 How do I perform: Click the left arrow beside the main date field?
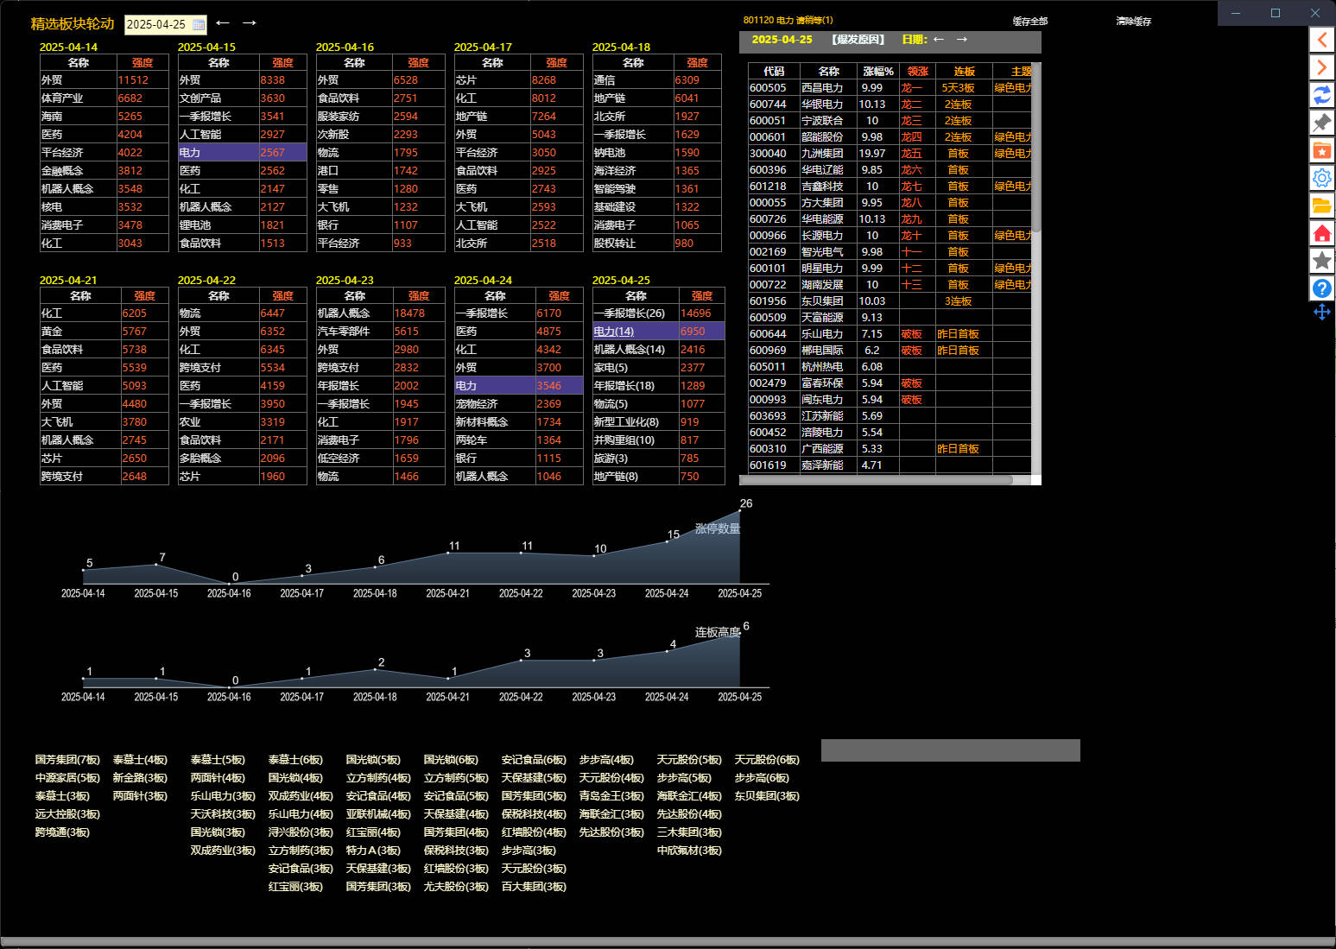click(x=223, y=22)
